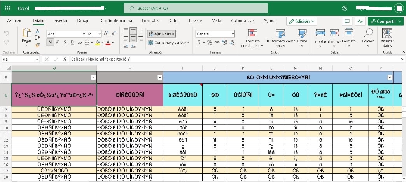Toggle Ajustar texto wrap option

pyautogui.click(x=162, y=34)
